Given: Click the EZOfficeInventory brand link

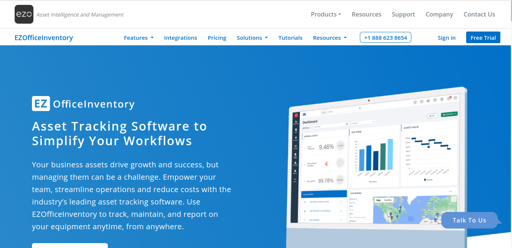Looking at the screenshot, I should coord(44,38).
